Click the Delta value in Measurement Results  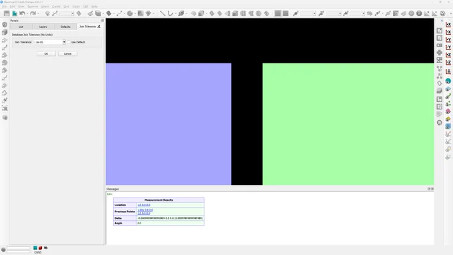tap(170, 218)
